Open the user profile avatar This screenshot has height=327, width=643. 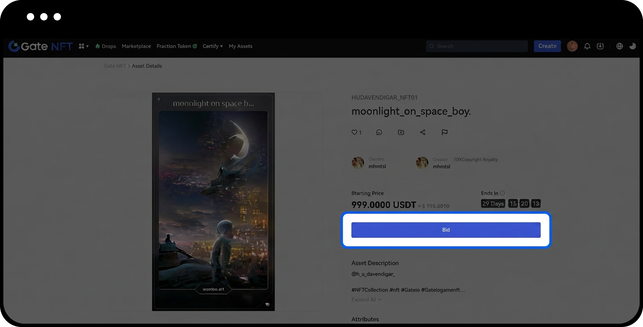point(572,46)
